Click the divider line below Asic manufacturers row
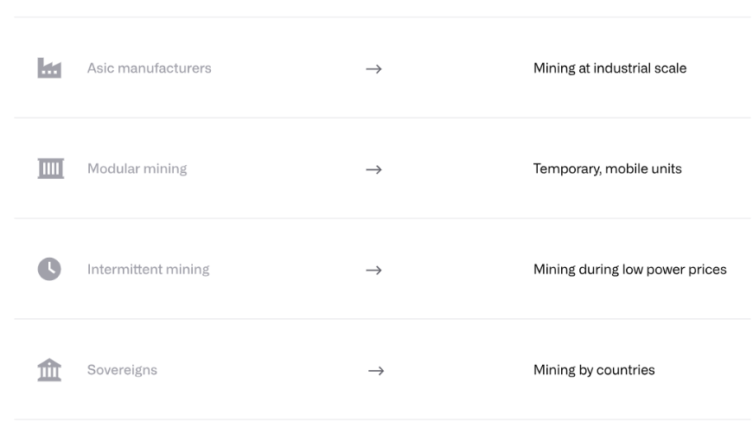The width and height of the screenshot is (753, 434). [x=382, y=118]
